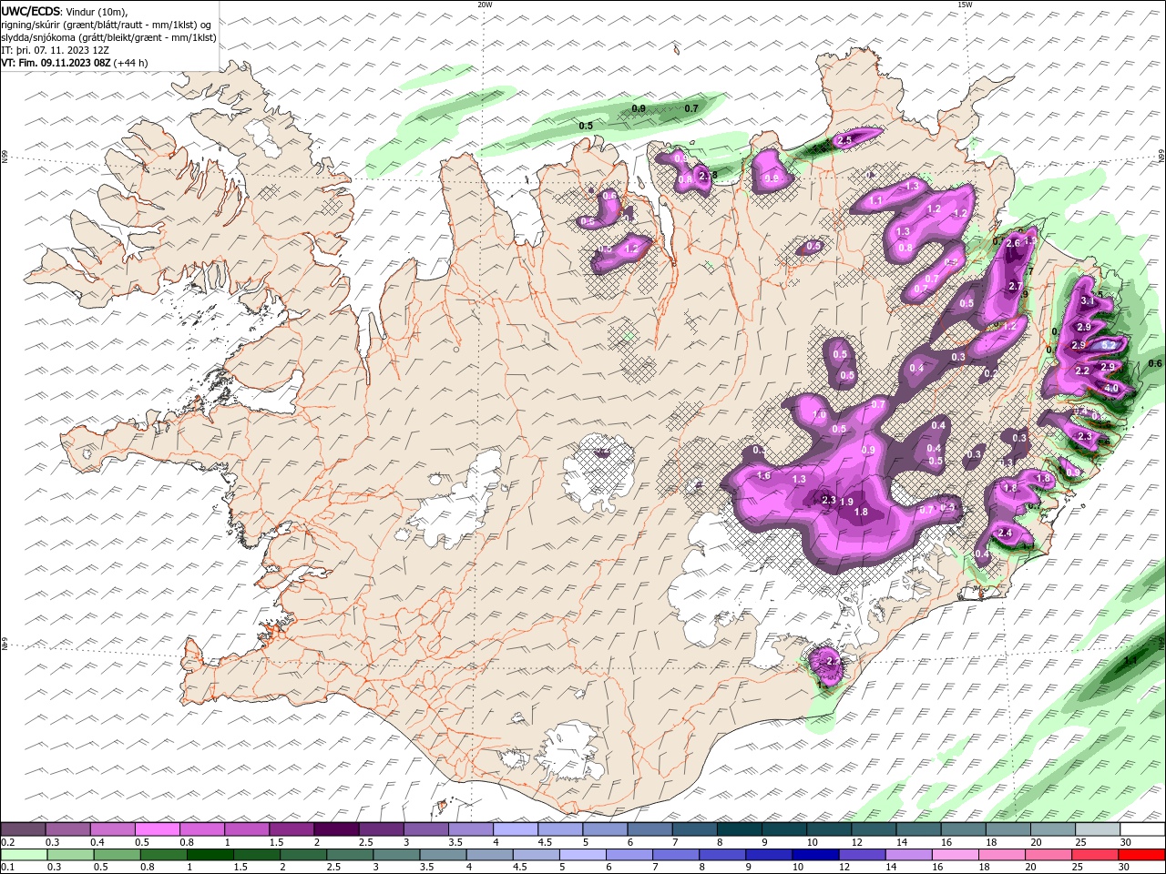Click the 'slydda/snjókoma (grátt/bleikt/grænt' description line
The image size is (1166, 874).
[108, 37]
